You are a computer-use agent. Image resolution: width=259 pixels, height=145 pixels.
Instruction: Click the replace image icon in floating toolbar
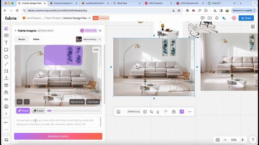(145, 112)
